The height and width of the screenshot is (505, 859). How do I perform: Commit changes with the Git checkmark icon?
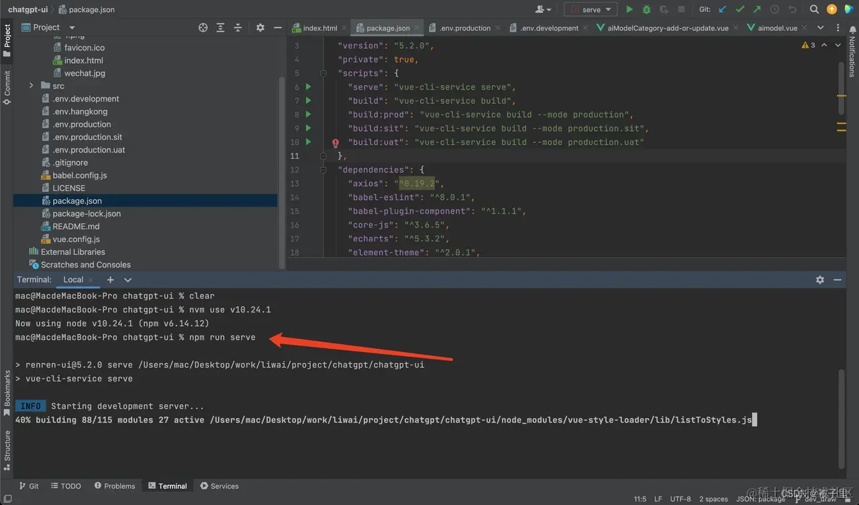click(740, 9)
